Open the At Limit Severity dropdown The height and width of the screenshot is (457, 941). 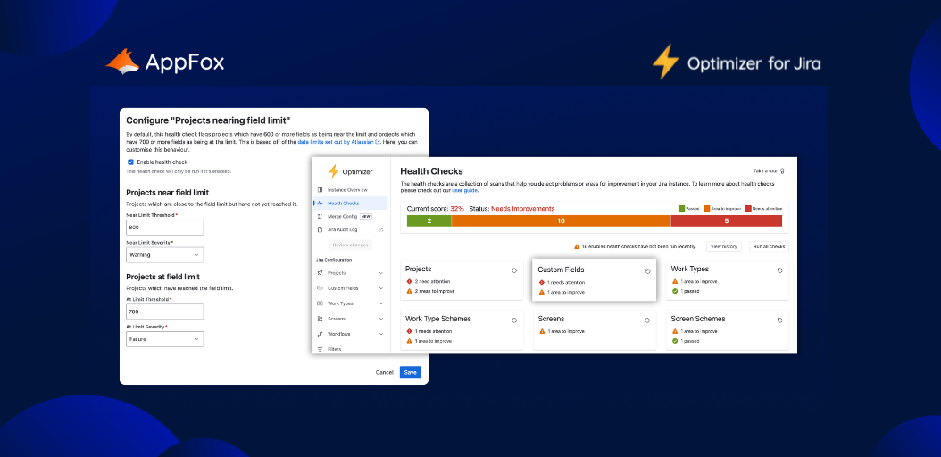point(165,339)
